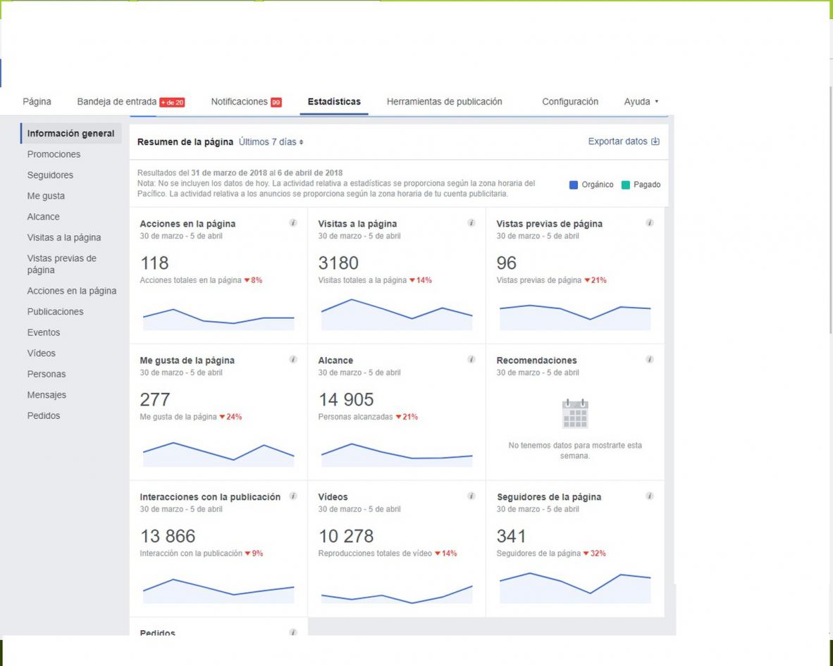
Task: Click info icon on Recomendaciones card
Action: click(650, 359)
